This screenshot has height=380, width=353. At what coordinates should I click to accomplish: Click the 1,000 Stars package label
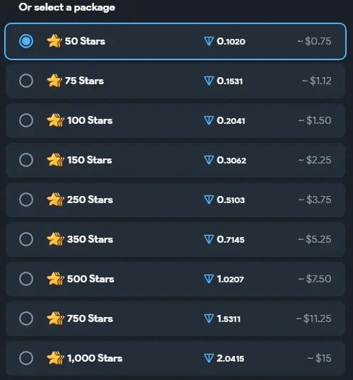[x=95, y=358]
